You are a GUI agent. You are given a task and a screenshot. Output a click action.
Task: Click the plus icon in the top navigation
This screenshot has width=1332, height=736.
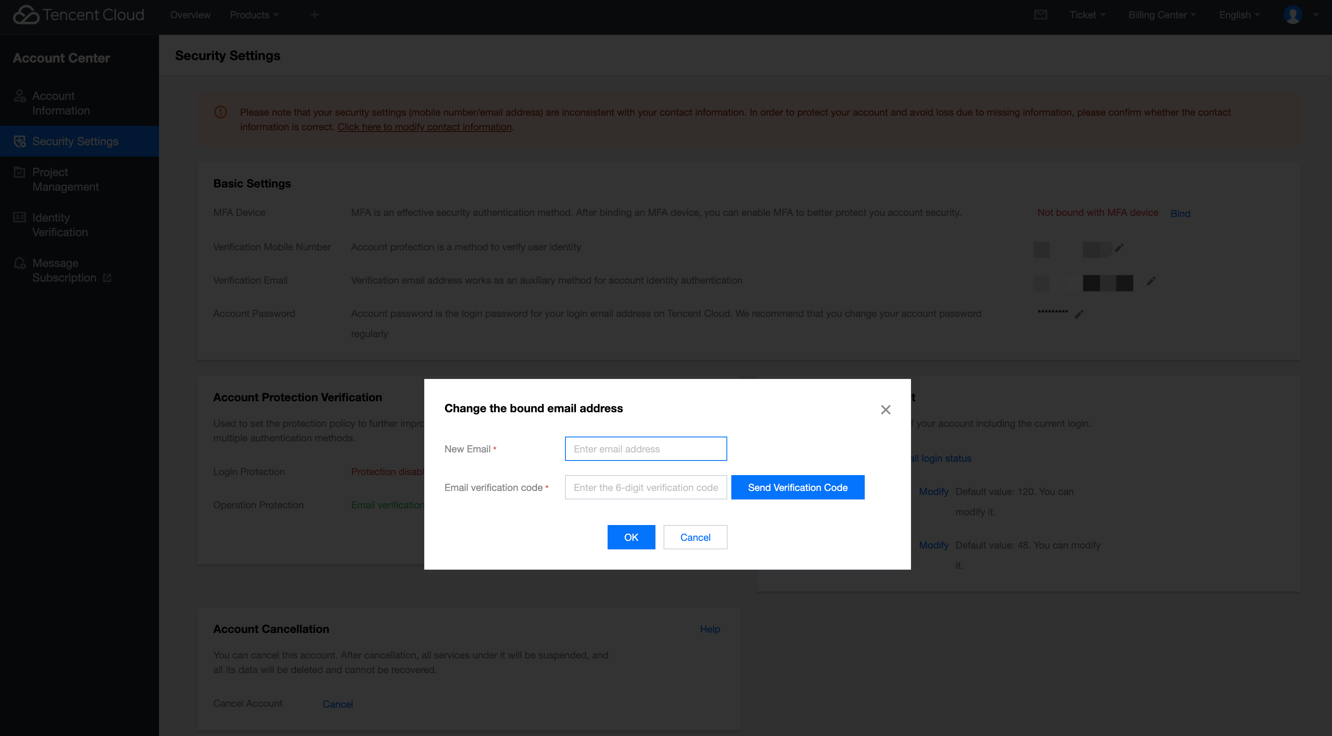(314, 15)
